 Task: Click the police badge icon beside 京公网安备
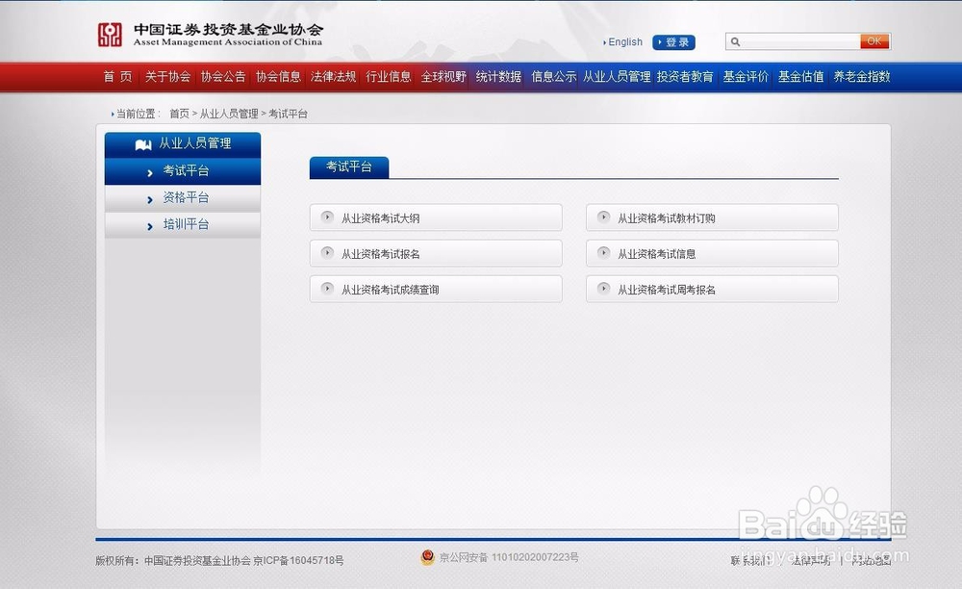pyautogui.click(x=426, y=556)
